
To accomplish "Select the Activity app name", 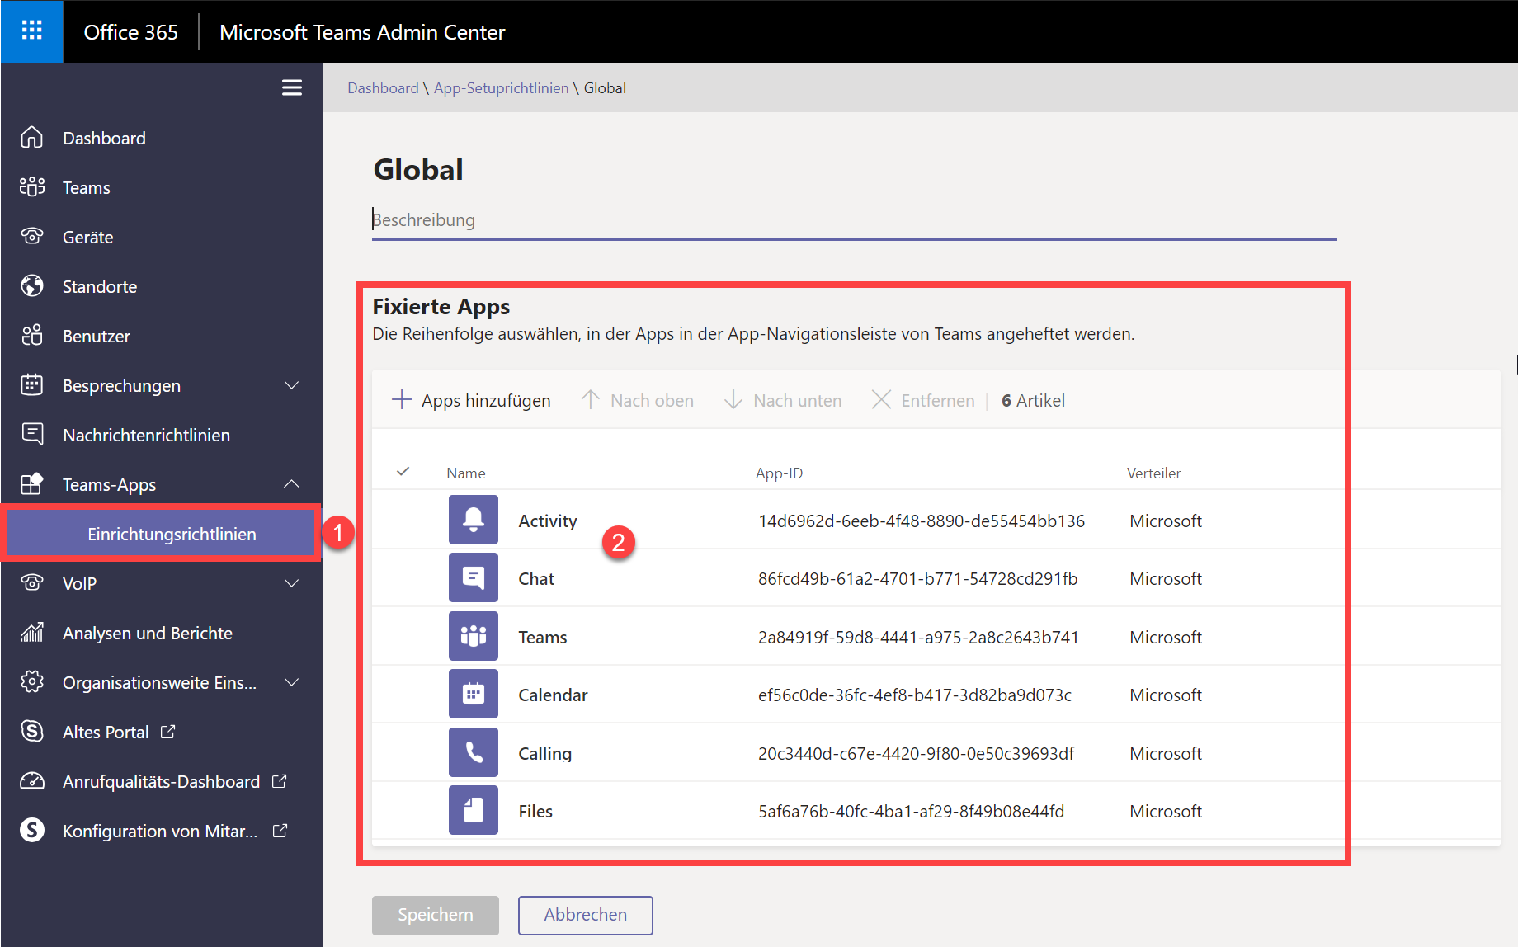I will (548, 521).
